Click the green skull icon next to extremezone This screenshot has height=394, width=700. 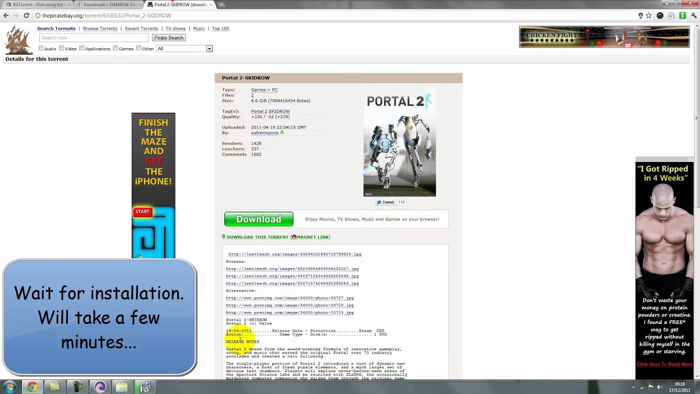282,132
